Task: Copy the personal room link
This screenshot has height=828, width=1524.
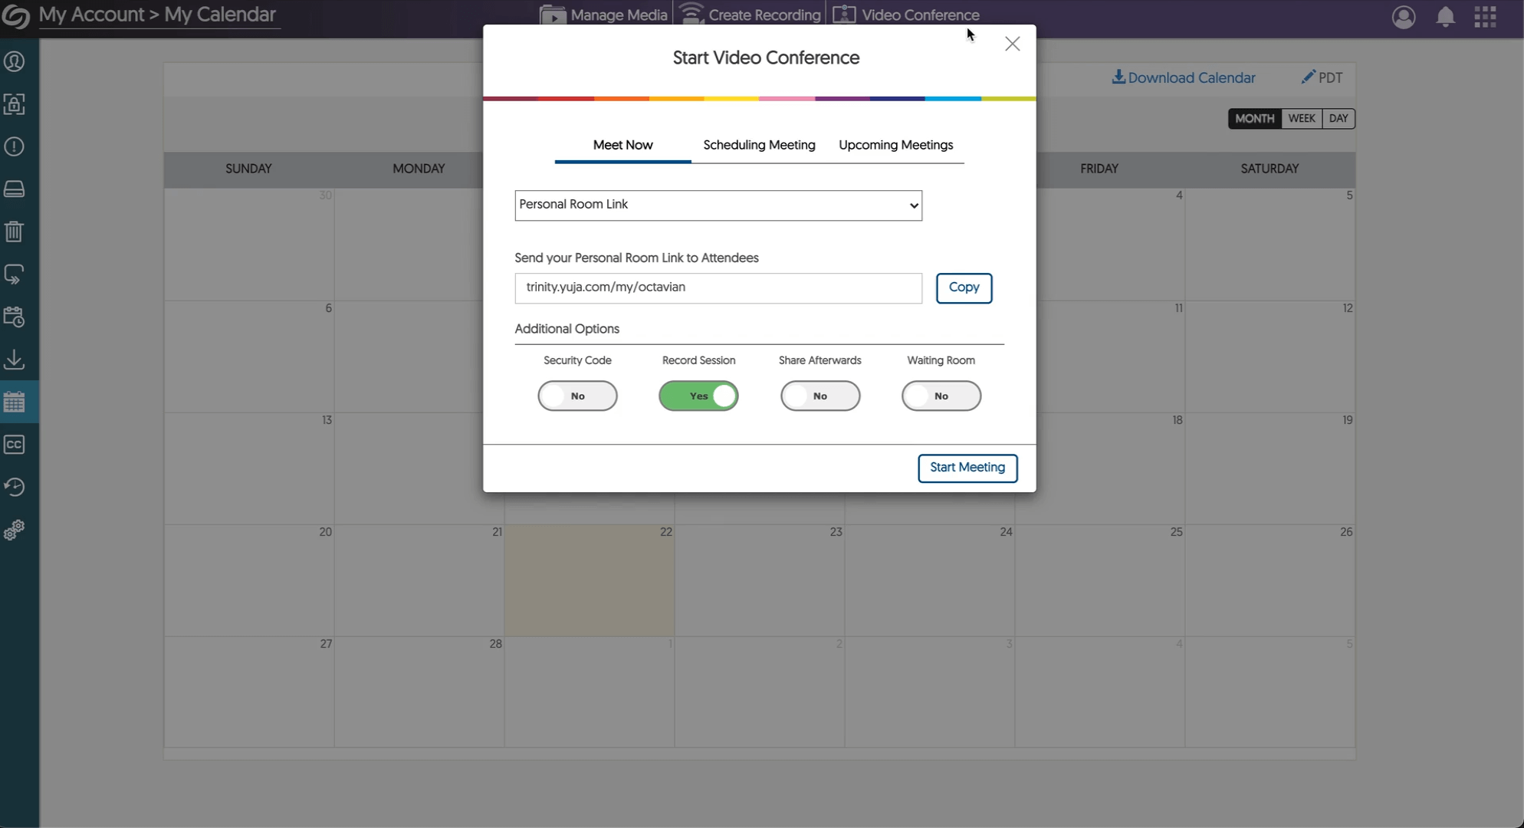Action: pos(964,287)
